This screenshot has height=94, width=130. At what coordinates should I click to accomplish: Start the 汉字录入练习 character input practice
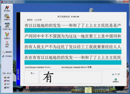(7, 27)
